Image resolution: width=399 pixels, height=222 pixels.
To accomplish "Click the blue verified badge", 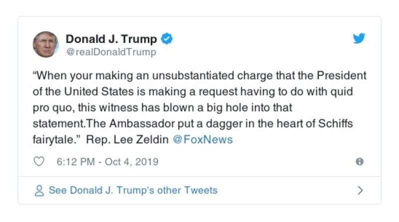I will [x=168, y=39].
